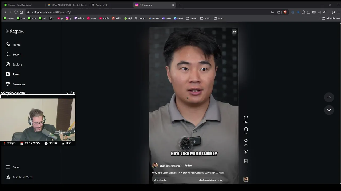
Task: Repost this reel
Action: (x=246, y=140)
